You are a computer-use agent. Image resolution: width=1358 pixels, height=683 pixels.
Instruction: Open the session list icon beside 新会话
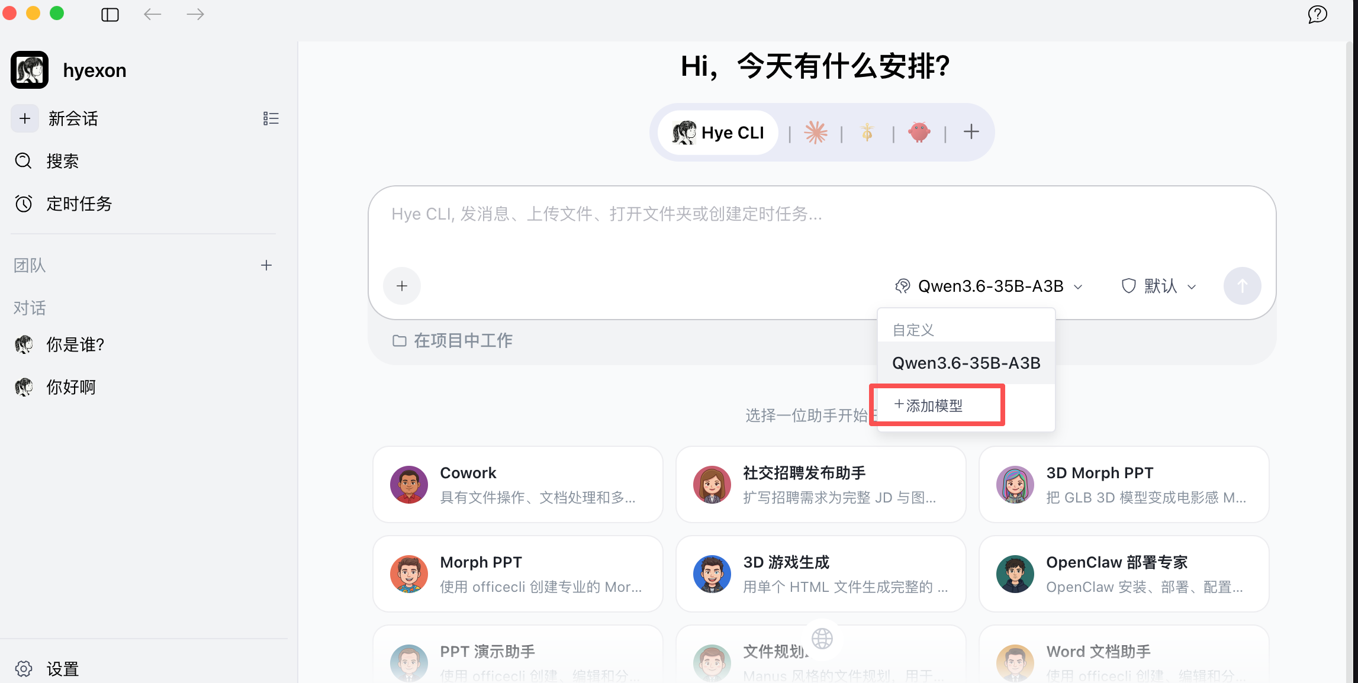(x=271, y=118)
